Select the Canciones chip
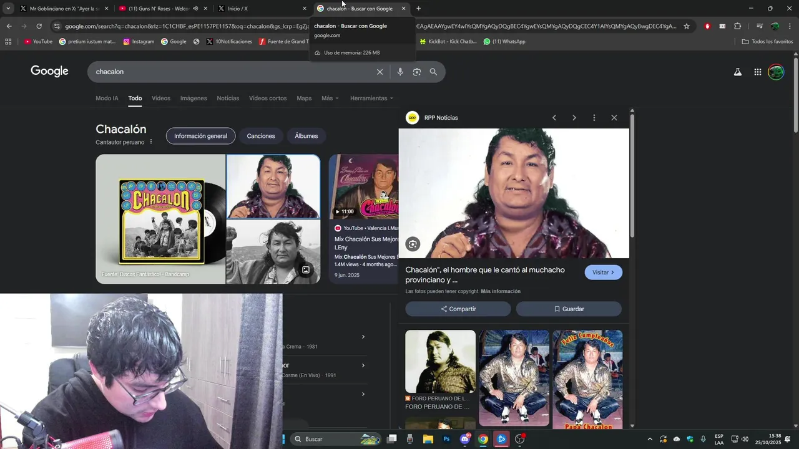 [x=261, y=136]
